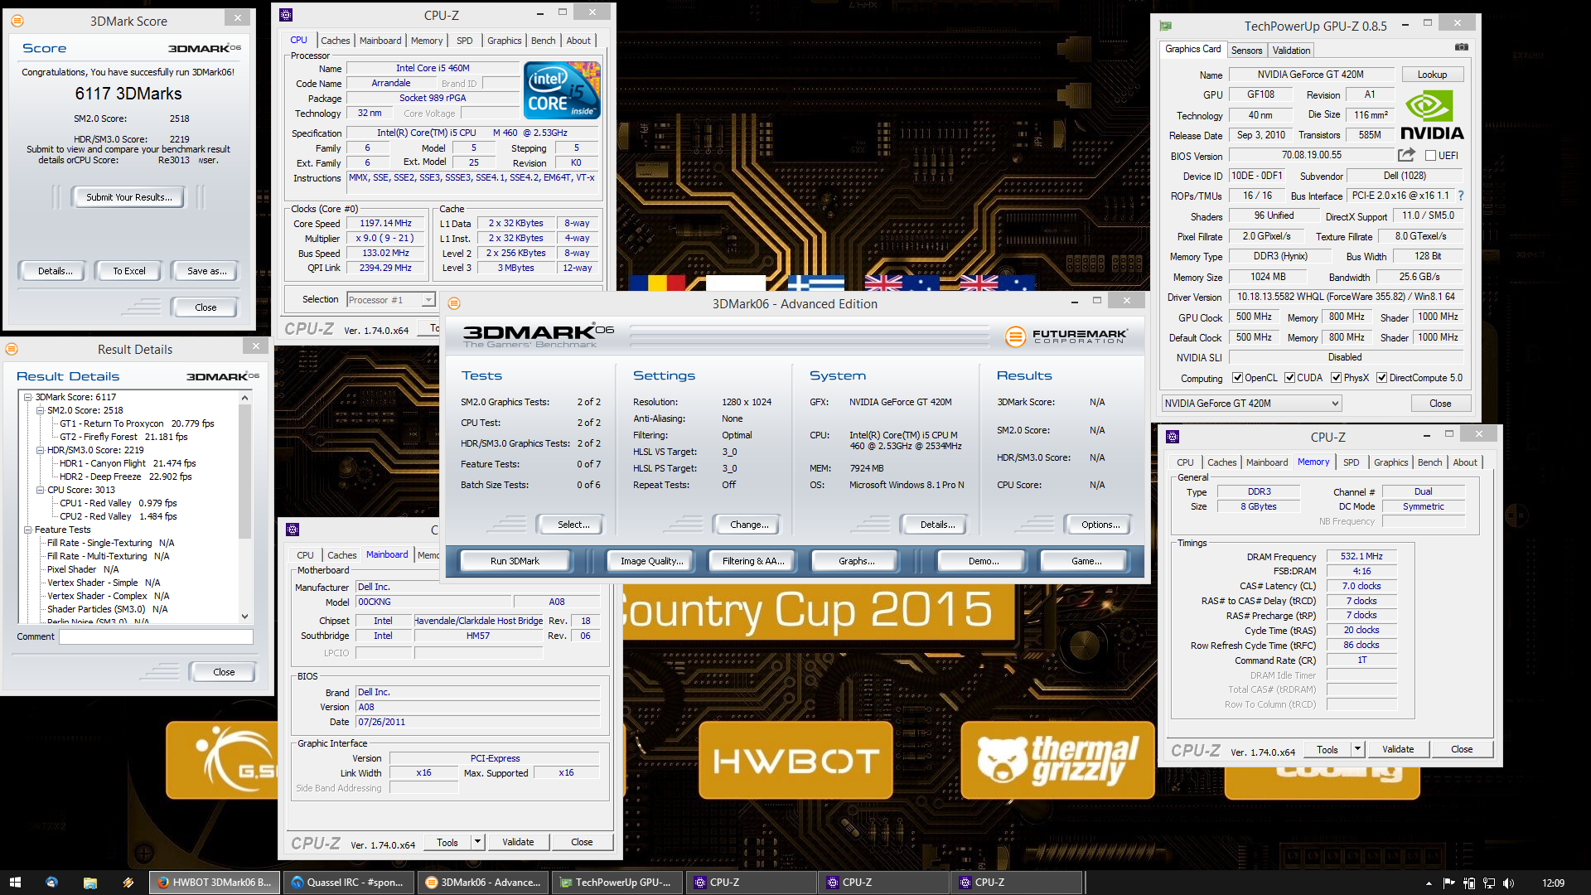Toggle the UEFI checkbox in GPU-Z
This screenshot has width=1591, height=895.
pos(1430,156)
